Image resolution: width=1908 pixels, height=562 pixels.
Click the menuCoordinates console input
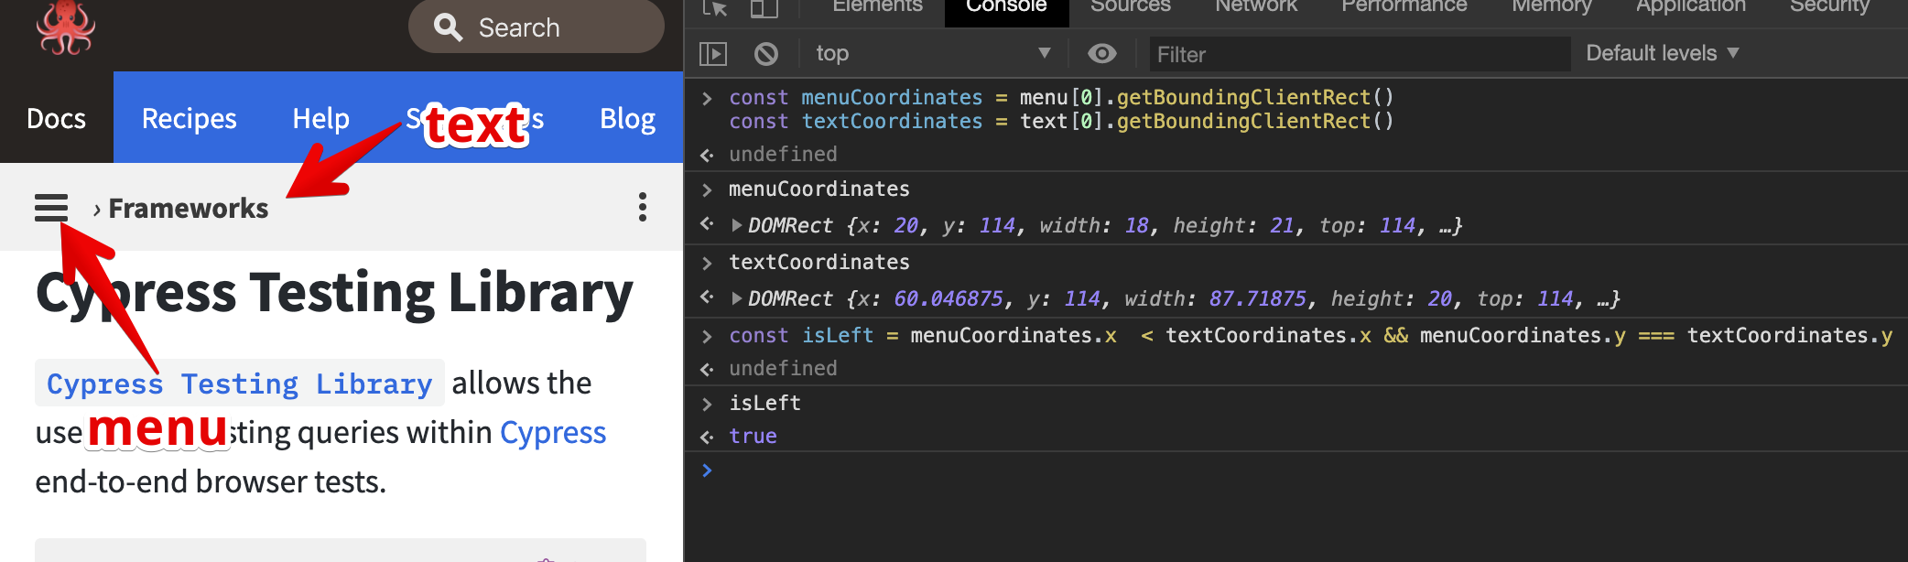819,189
